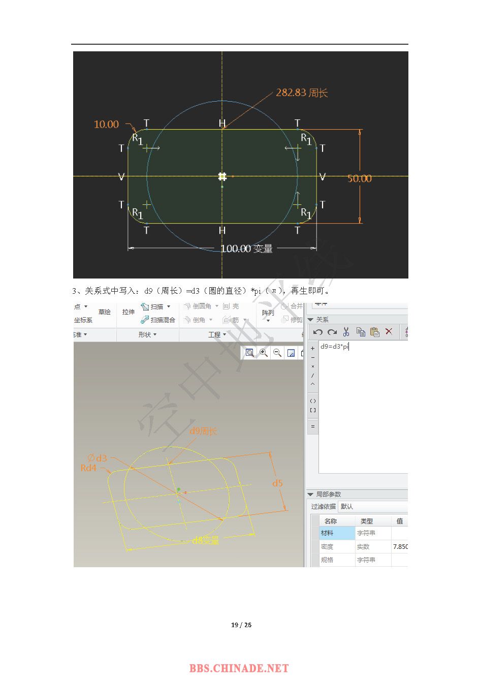This screenshot has width=479, height=678.
Task: Click the Repaint view icon
Action: (x=291, y=353)
